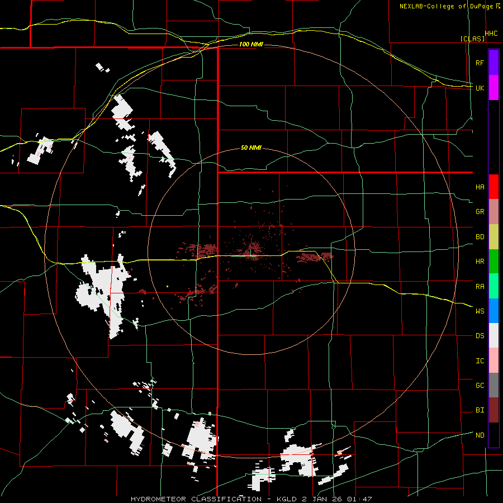Click the WS legend label

point(480,311)
